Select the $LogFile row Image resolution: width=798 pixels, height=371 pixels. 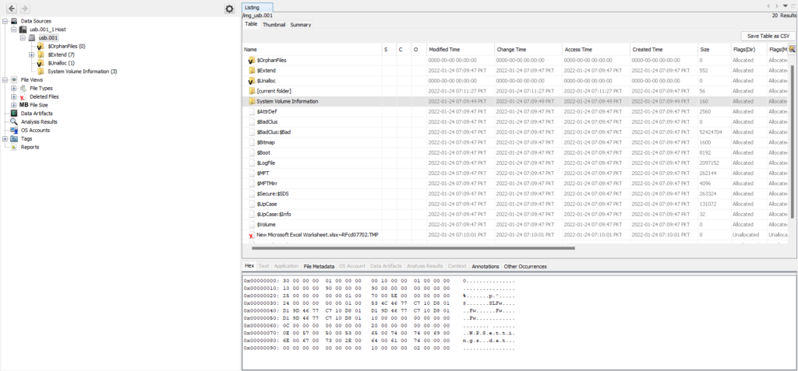click(516, 163)
